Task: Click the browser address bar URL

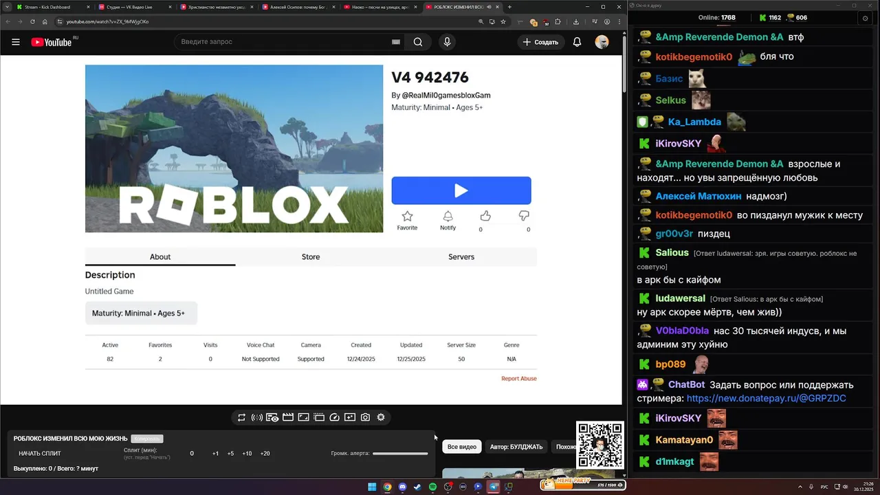Action: (x=107, y=21)
